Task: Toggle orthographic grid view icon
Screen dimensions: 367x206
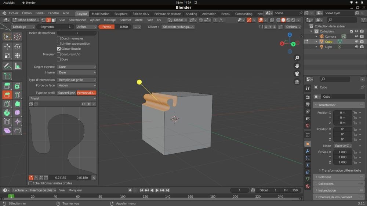Action: tap(297, 82)
